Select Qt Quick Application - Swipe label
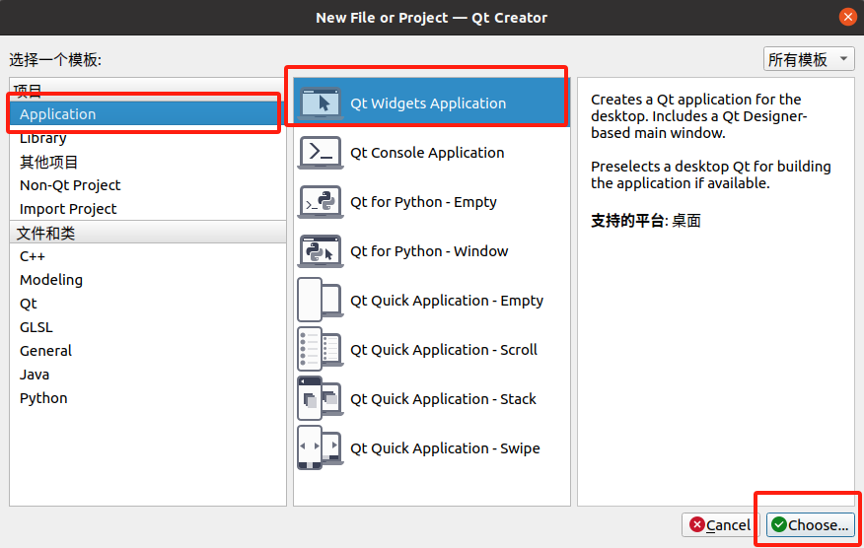 (x=445, y=448)
